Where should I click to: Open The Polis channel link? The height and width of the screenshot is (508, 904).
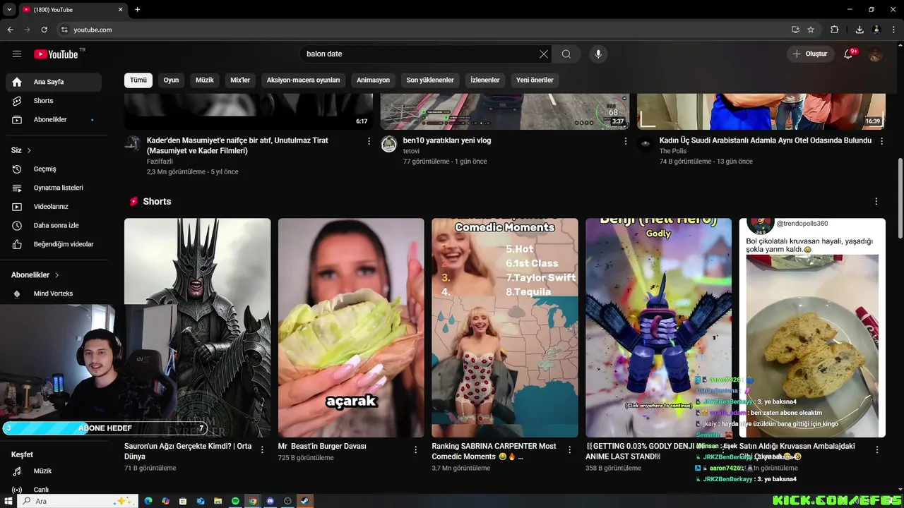pyautogui.click(x=673, y=151)
